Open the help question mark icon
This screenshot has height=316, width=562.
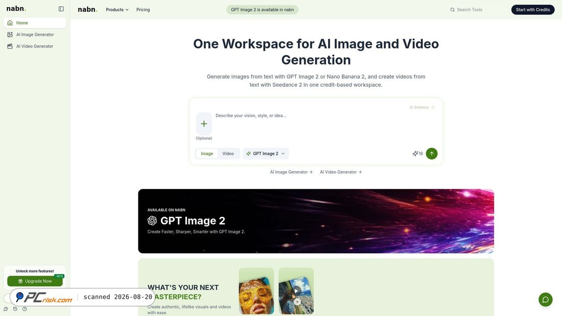[x=25, y=309]
